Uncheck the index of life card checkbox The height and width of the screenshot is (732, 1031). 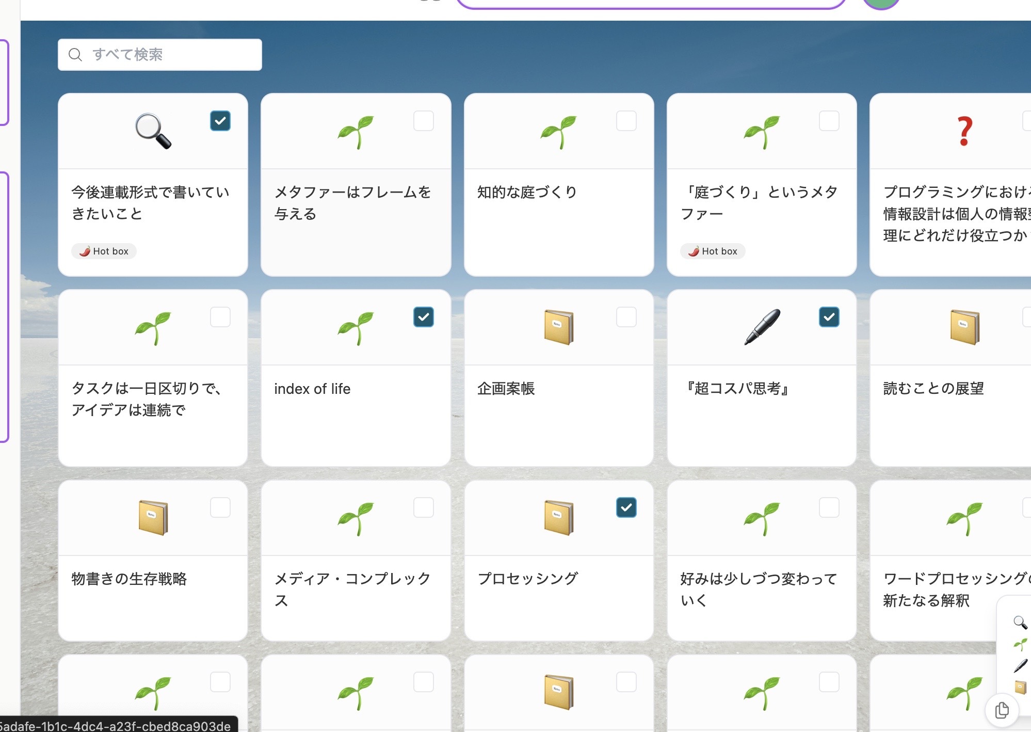click(423, 317)
